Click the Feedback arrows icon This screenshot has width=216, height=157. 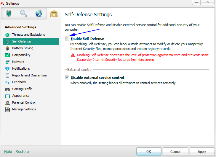7,82
